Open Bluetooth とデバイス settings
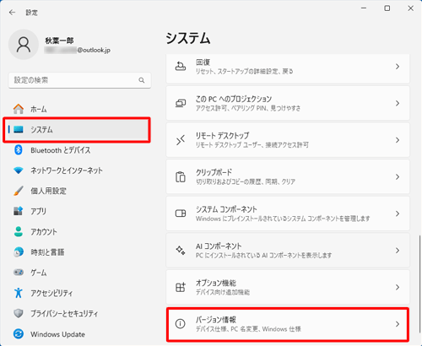The width and height of the screenshot is (422, 346). 61,150
